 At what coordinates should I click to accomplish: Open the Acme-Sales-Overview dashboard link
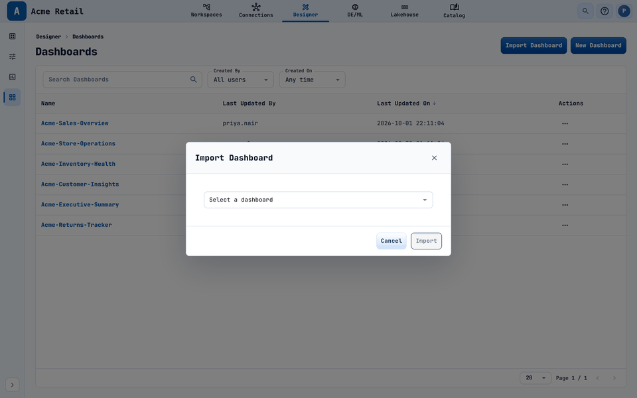[x=75, y=123]
